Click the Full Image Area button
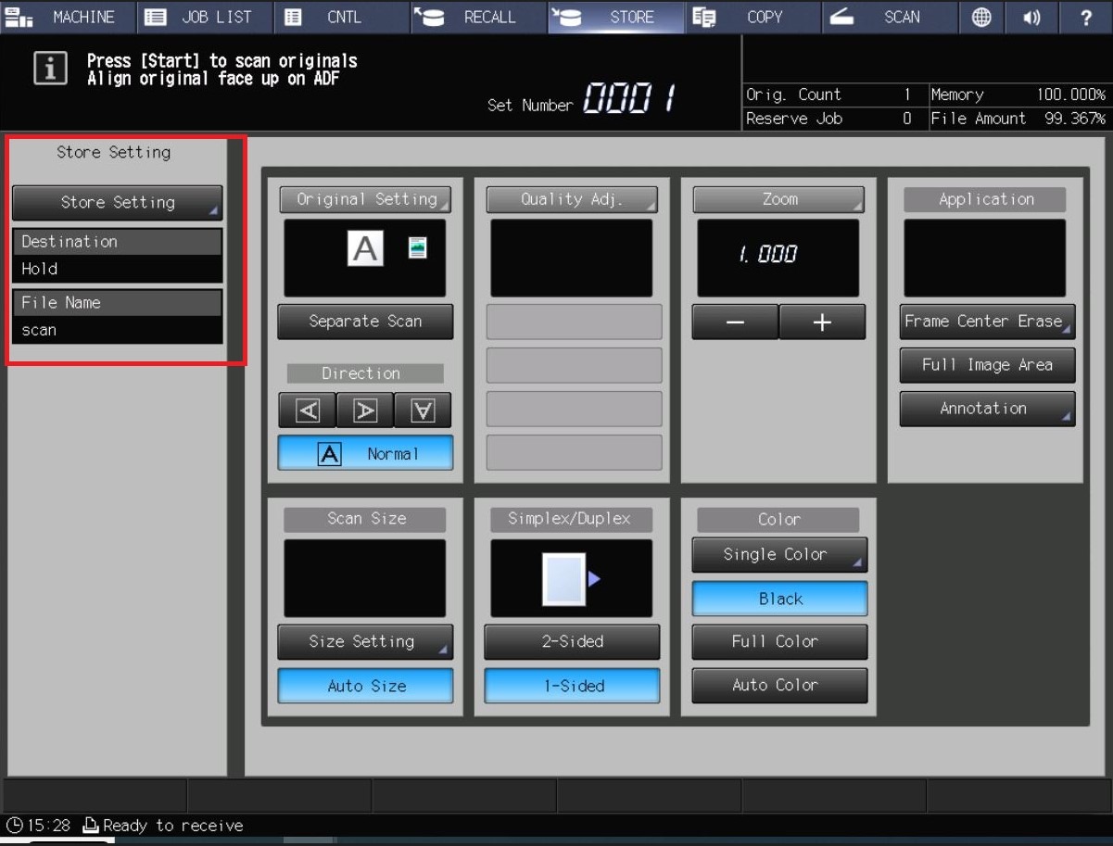 pos(987,365)
